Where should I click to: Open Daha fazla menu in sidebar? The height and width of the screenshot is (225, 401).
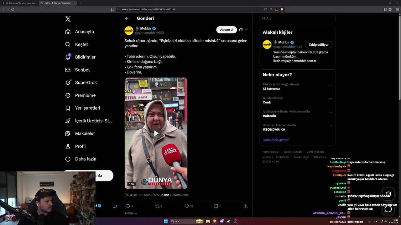pyautogui.click(x=81, y=159)
